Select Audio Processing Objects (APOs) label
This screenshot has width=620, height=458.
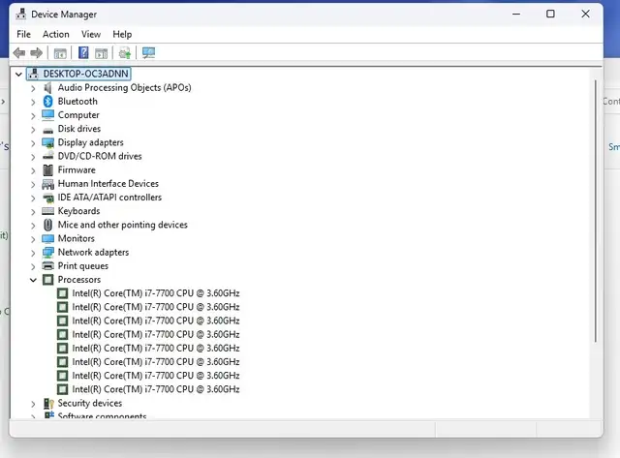point(125,88)
